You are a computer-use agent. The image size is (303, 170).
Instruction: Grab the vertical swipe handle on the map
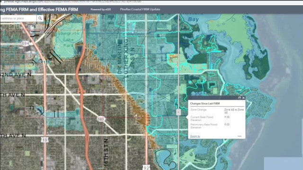coord(178,112)
